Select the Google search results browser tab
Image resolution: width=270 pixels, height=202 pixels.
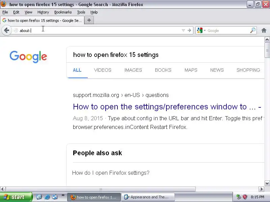point(42,21)
